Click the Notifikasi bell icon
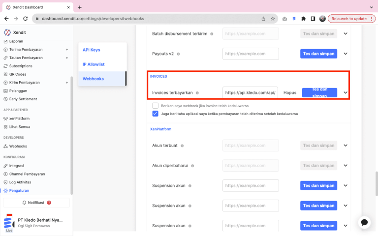378x236 pixels. (x=24, y=203)
